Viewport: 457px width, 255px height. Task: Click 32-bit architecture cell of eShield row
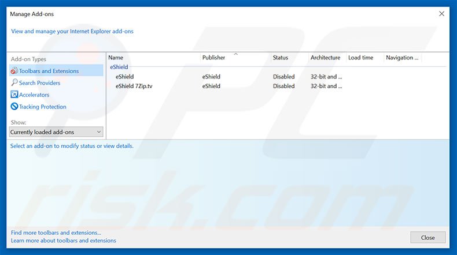[326, 77]
